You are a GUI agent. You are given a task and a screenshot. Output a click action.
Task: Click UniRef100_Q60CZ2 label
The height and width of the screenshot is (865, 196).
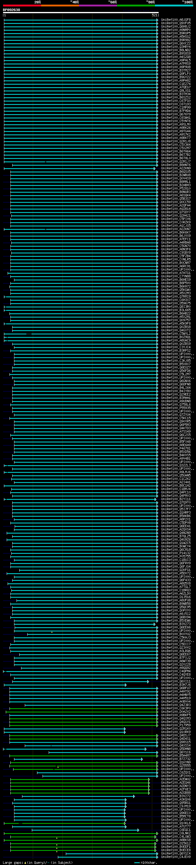click(176, 43)
